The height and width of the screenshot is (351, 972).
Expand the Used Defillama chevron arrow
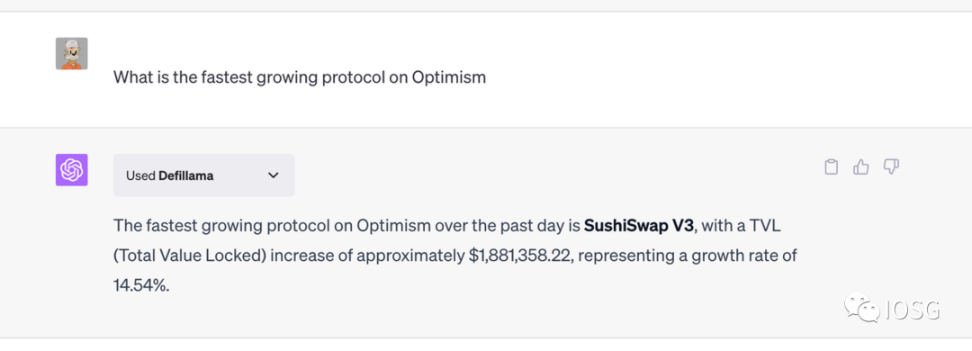(273, 175)
